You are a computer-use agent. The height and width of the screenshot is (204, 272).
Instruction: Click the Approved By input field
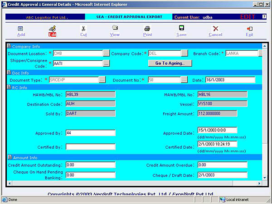click(90, 133)
